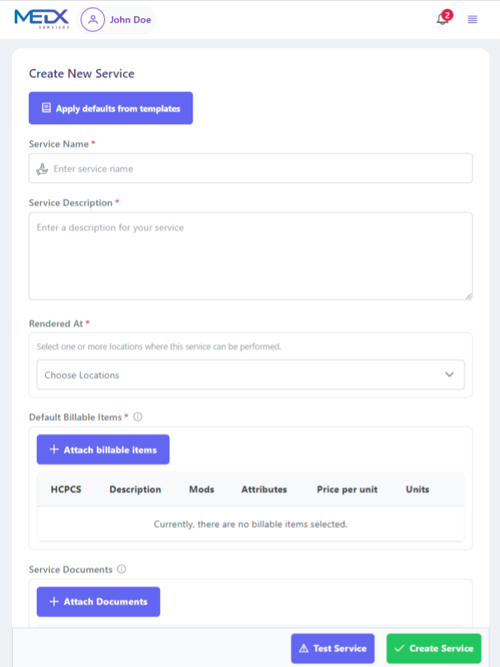Click the Attributes column header
500x667 pixels.
coord(264,489)
